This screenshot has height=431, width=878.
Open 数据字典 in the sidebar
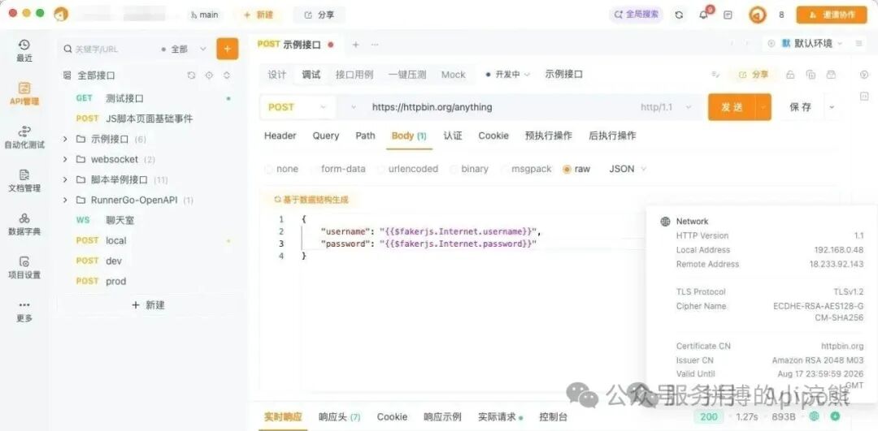(24, 224)
